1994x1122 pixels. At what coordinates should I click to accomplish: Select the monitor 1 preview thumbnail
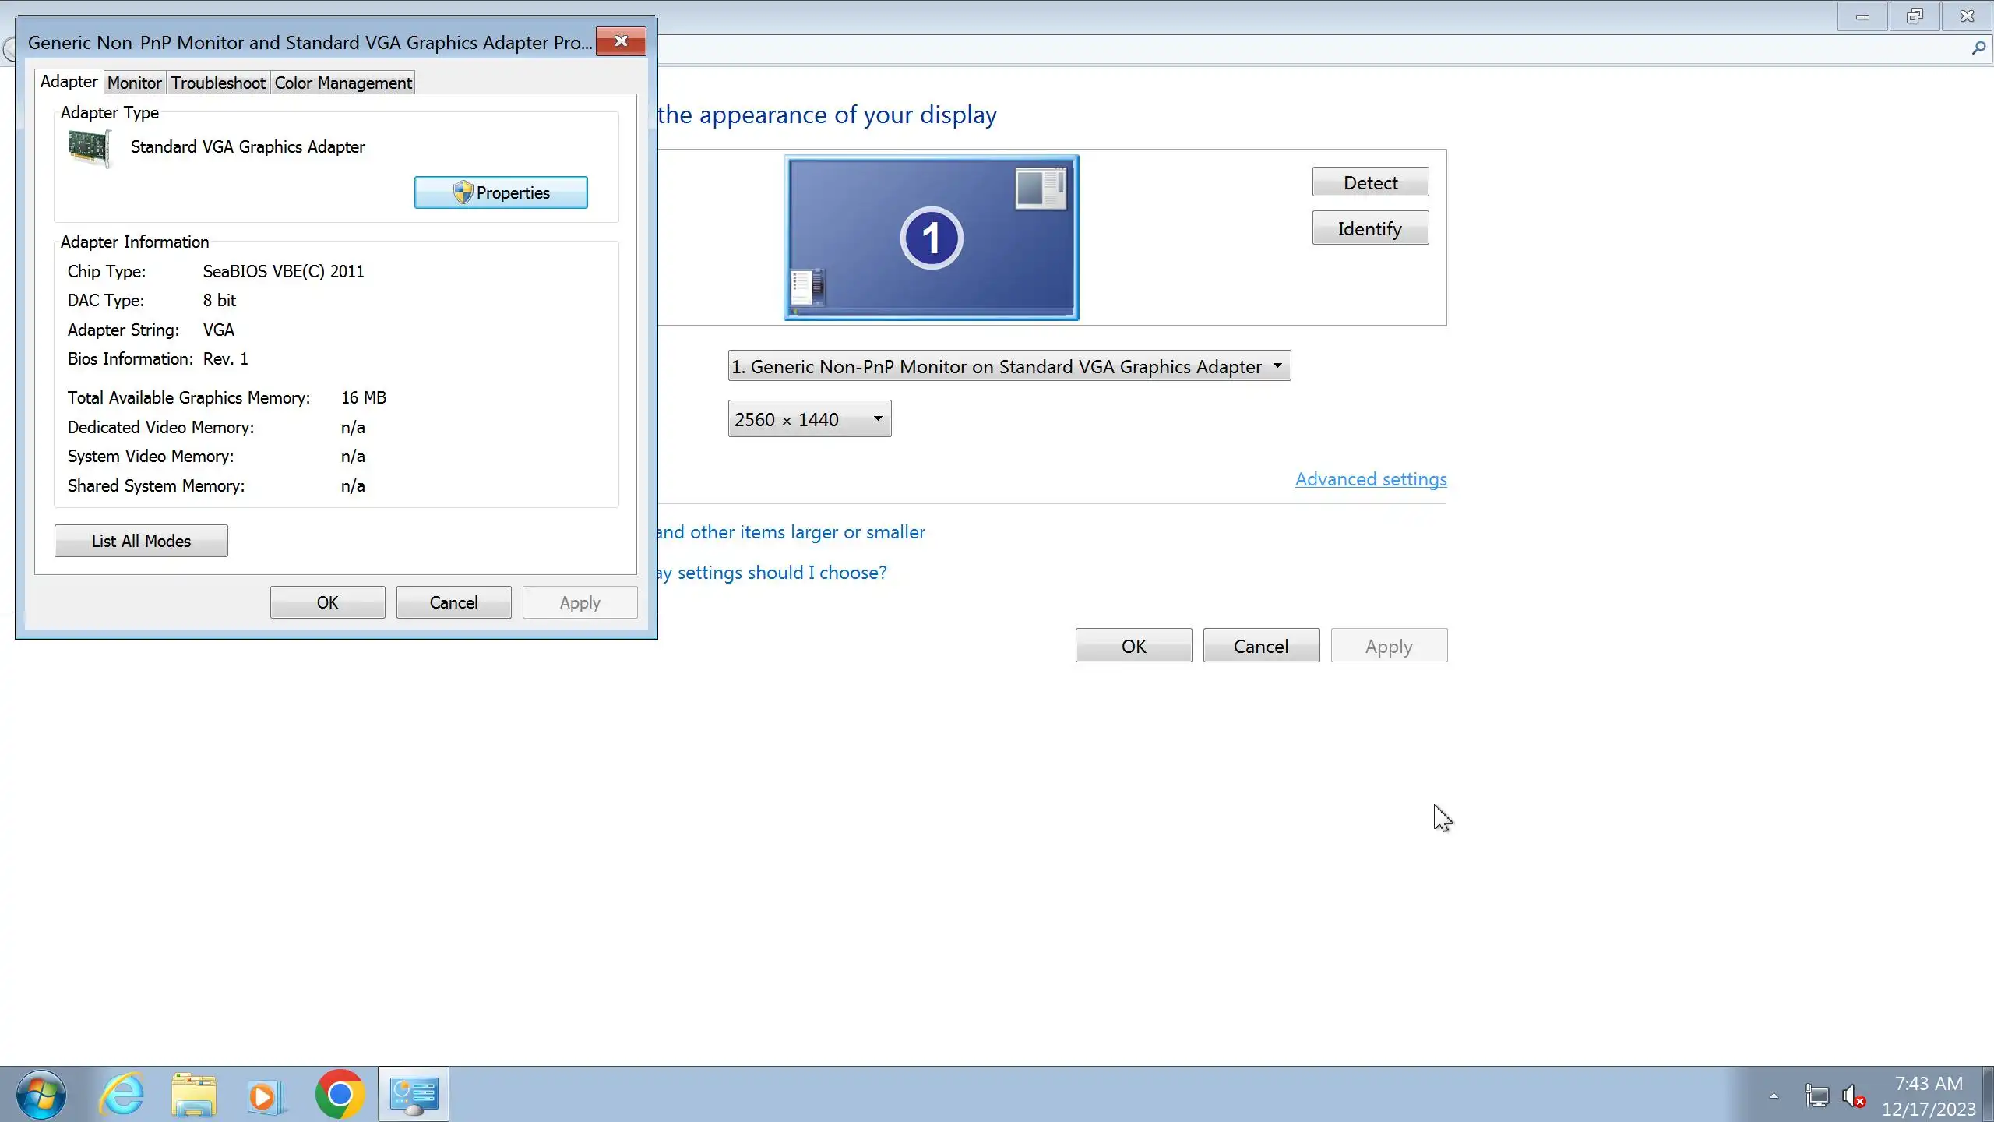pos(931,238)
